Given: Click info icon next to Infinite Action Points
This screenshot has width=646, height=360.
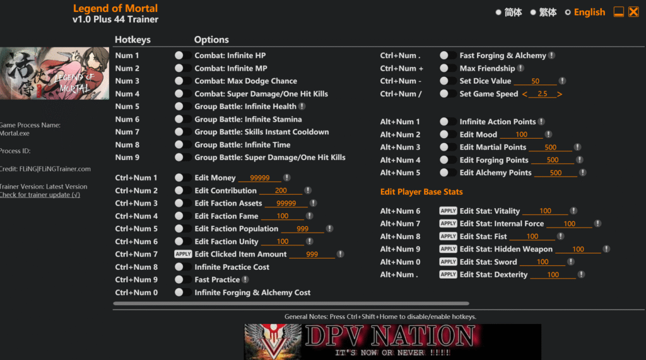Looking at the screenshot, I should click(x=541, y=122).
